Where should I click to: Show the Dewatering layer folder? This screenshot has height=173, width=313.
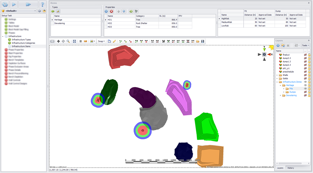click(305, 95)
